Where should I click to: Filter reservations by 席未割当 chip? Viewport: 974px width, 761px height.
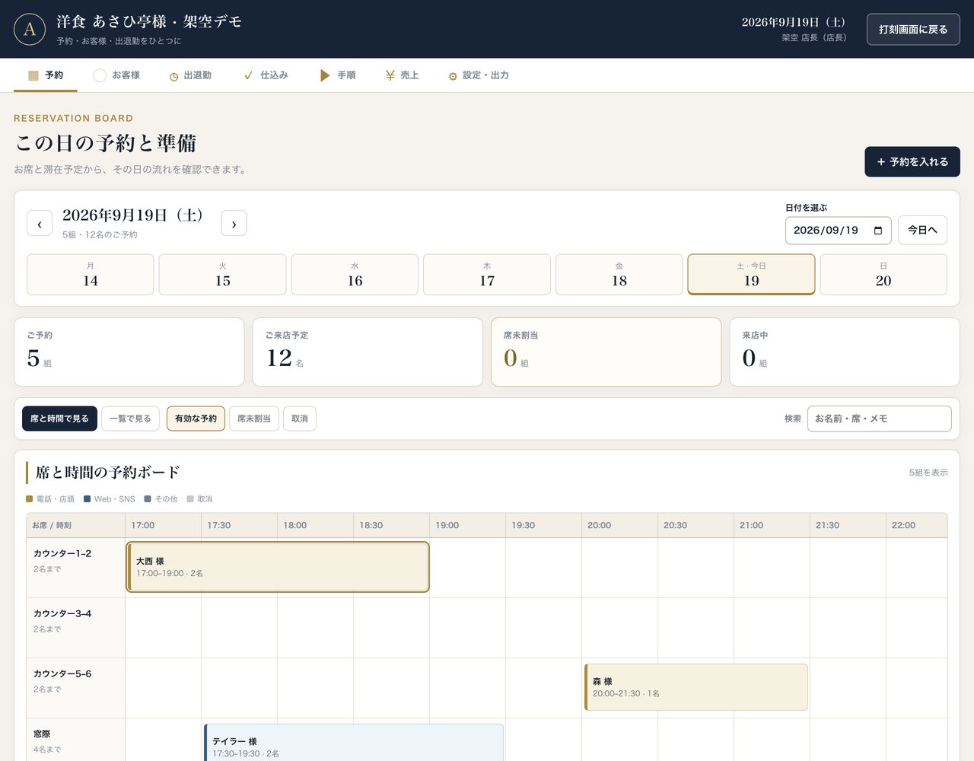(253, 419)
